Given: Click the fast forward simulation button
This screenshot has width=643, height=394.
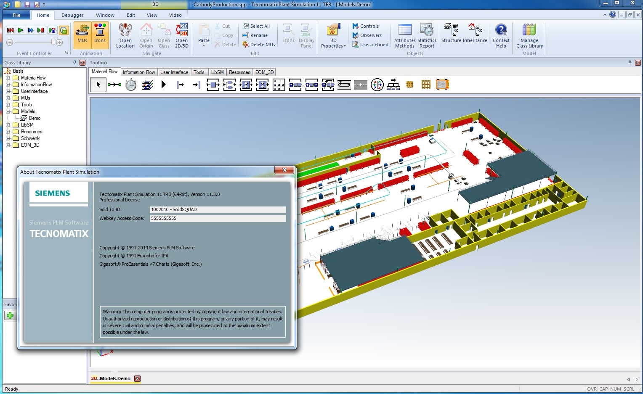Looking at the screenshot, I should (x=31, y=30).
